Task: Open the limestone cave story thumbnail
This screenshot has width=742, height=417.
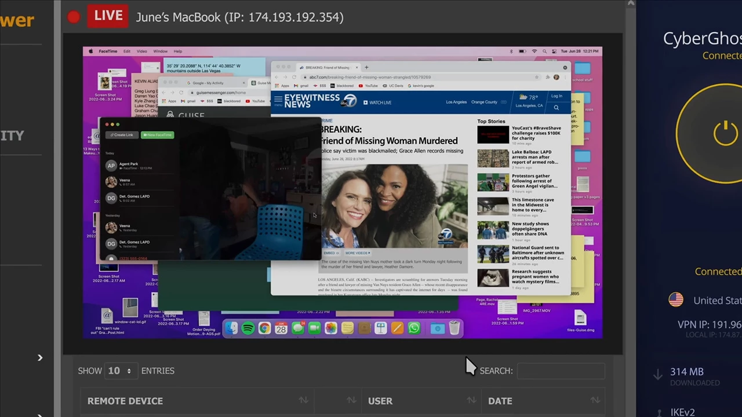Action: coord(493,206)
